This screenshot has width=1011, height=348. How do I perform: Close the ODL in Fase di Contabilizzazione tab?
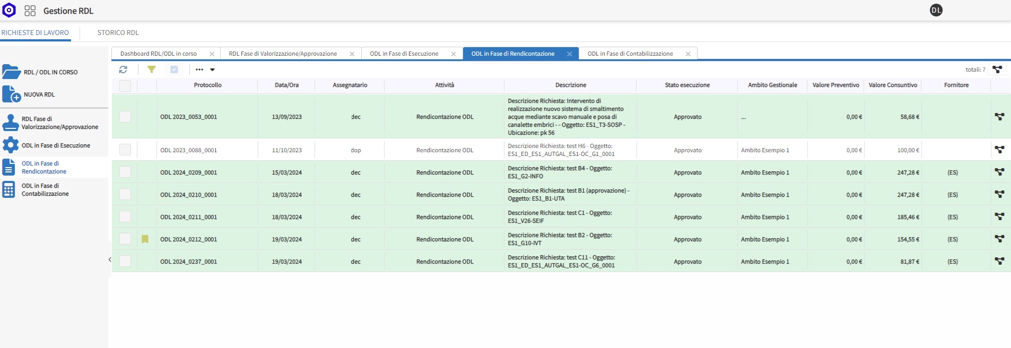(x=688, y=54)
